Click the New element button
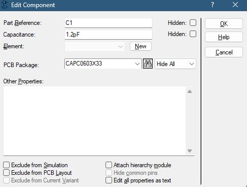The width and height of the screenshot is (247, 187). (x=140, y=46)
